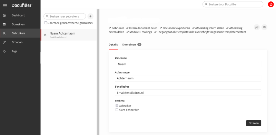Click the key icon before Module E-mailings
This screenshot has width=276, height=135.
[127, 32]
